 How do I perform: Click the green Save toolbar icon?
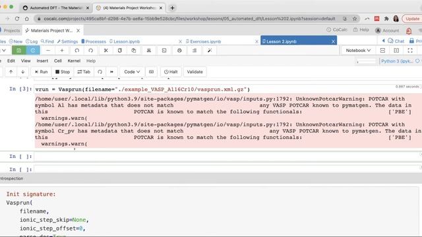[x=19, y=50]
